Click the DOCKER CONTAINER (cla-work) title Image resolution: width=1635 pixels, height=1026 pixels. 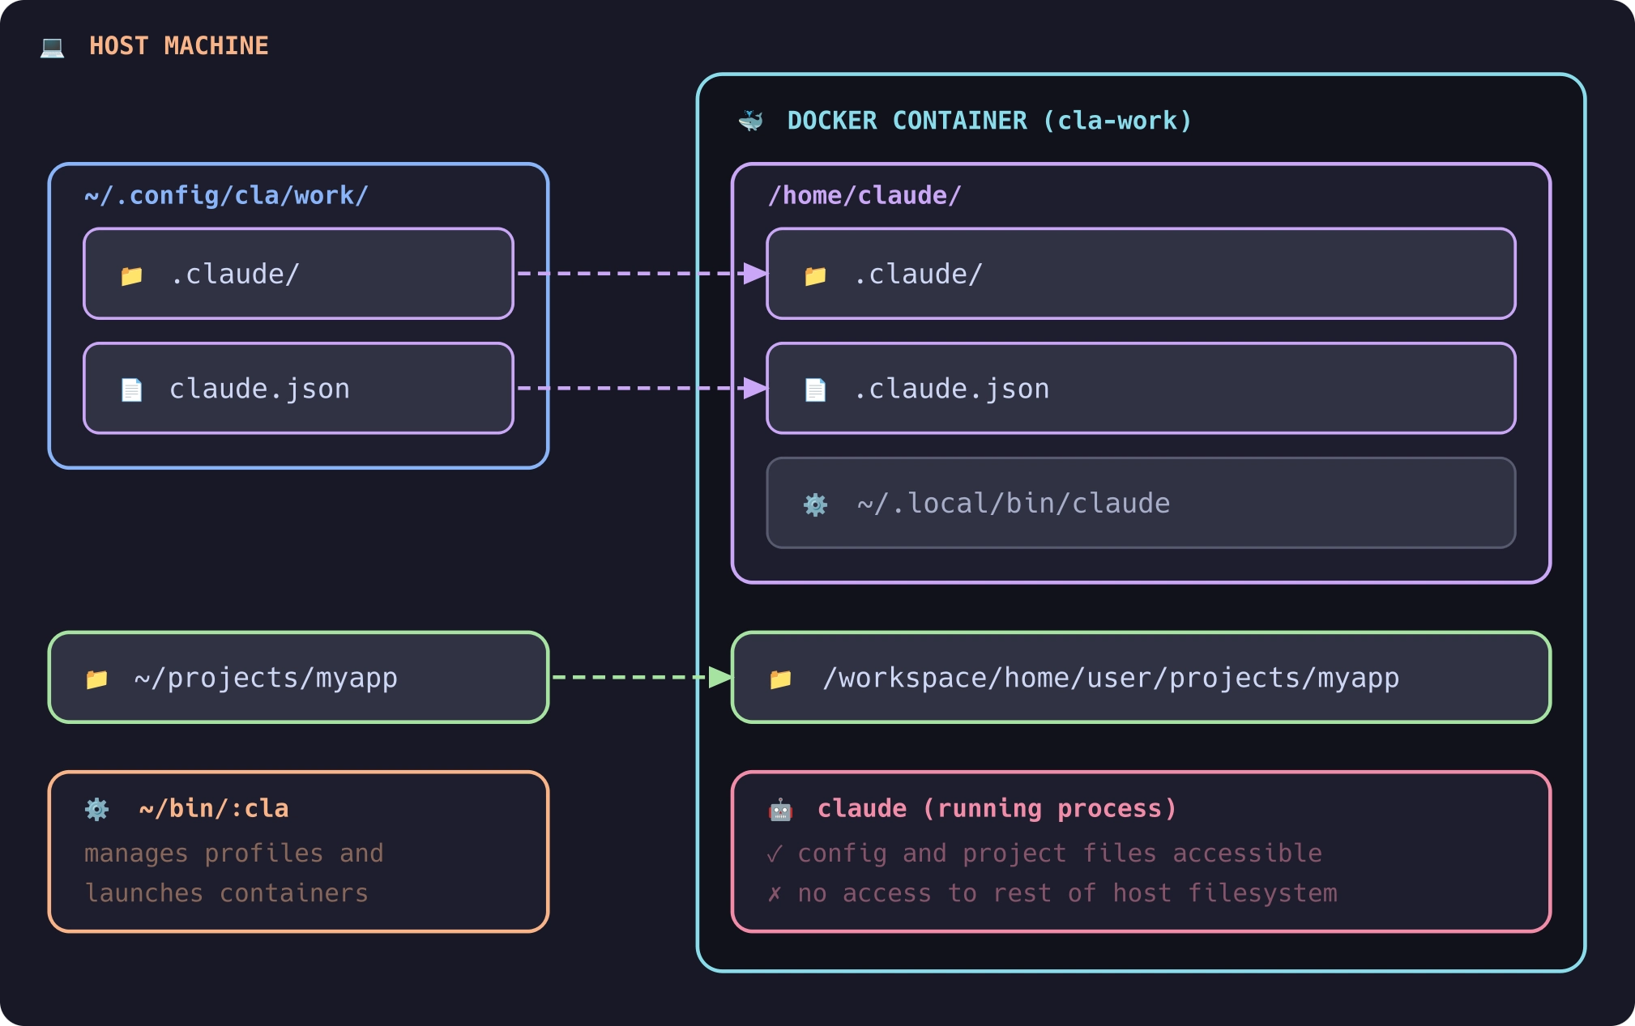(x=988, y=120)
